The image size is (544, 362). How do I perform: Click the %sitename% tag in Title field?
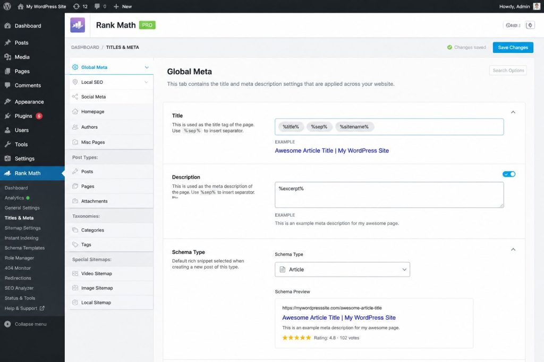tap(354, 127)
